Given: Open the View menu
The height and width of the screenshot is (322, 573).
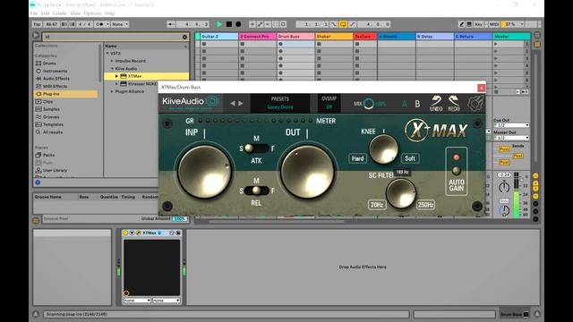Looking at the screenshot, I should [x=75, y=13].
